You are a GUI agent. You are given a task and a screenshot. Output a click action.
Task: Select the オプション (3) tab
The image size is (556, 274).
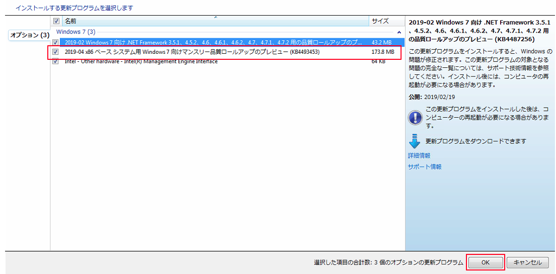[x=30, y=35]
